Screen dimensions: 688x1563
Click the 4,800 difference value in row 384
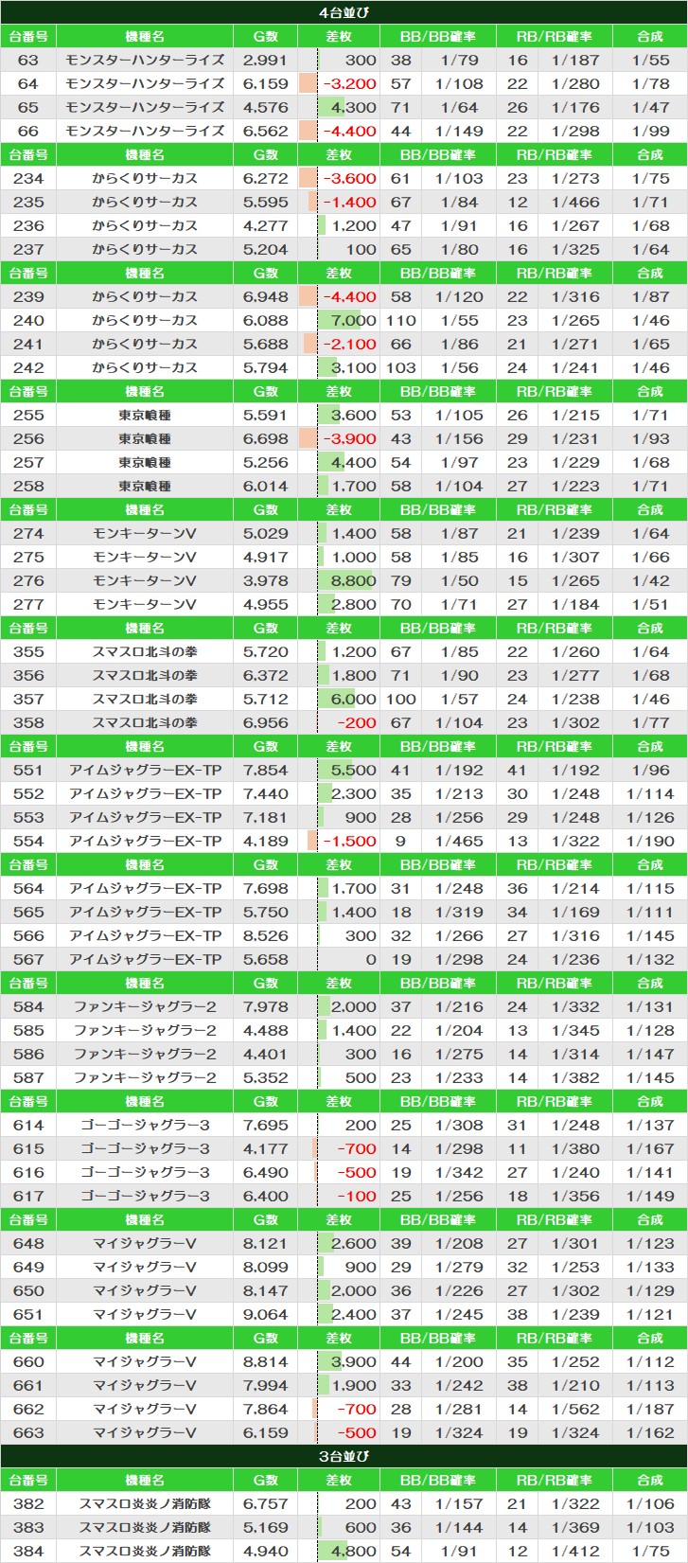(x=353, y=1551)
